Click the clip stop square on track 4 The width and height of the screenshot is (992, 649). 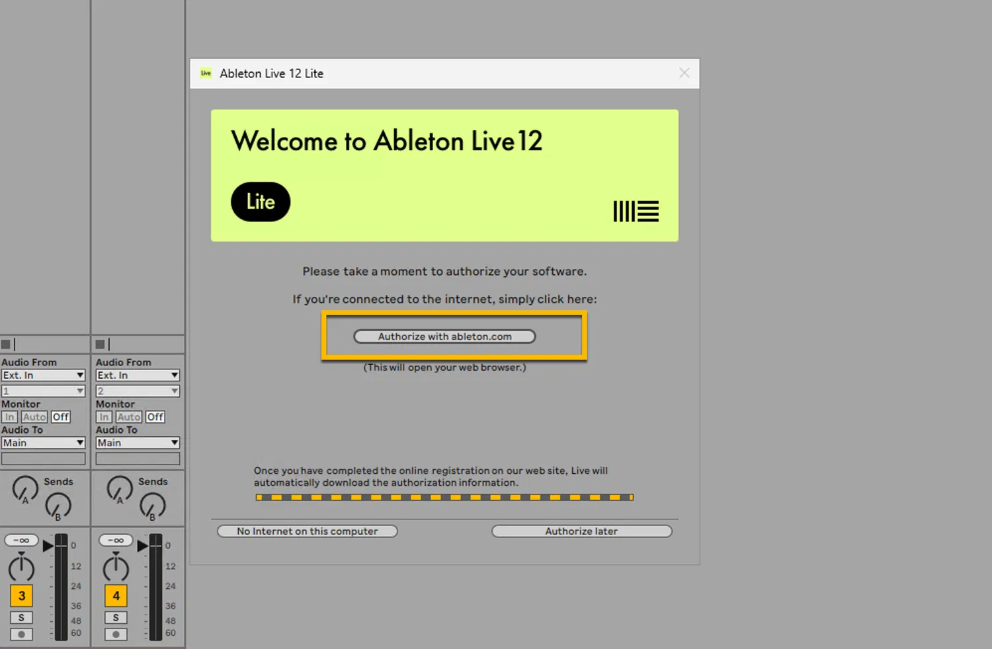click(101, 344)
